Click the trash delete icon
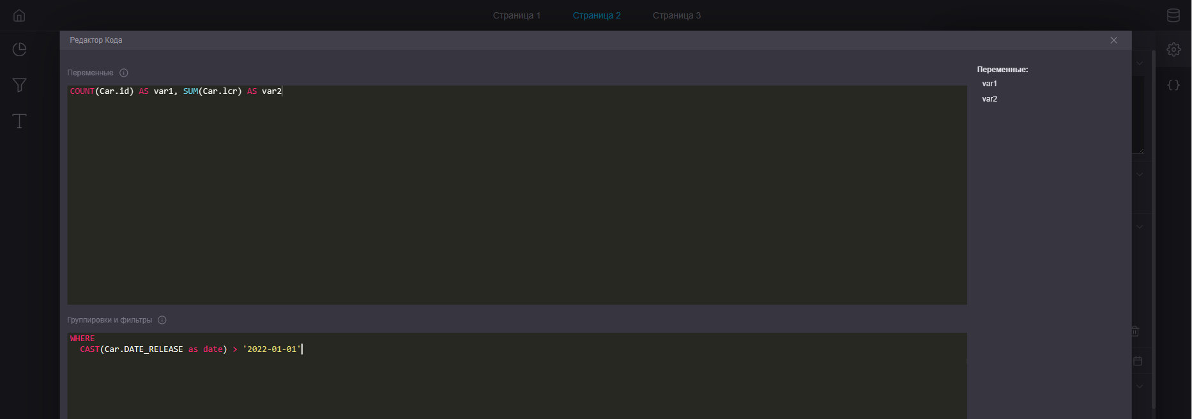The width and height of the screenshot is (1192, 419). (x=1135, y=331)
